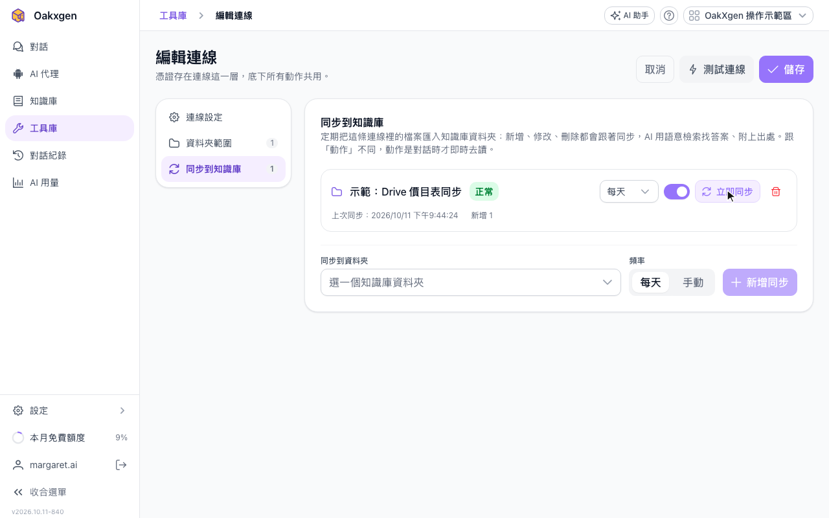Screen dimensions: 829x518
Task: Select the 手動 frequency option
Action: click(693, 282)
